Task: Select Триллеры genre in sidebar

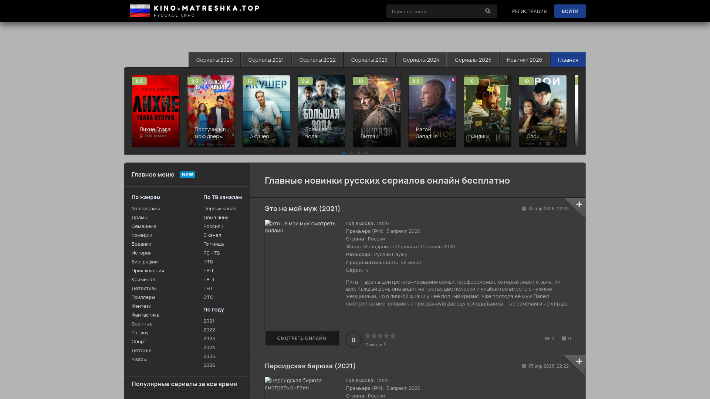Action: (143, 297)
